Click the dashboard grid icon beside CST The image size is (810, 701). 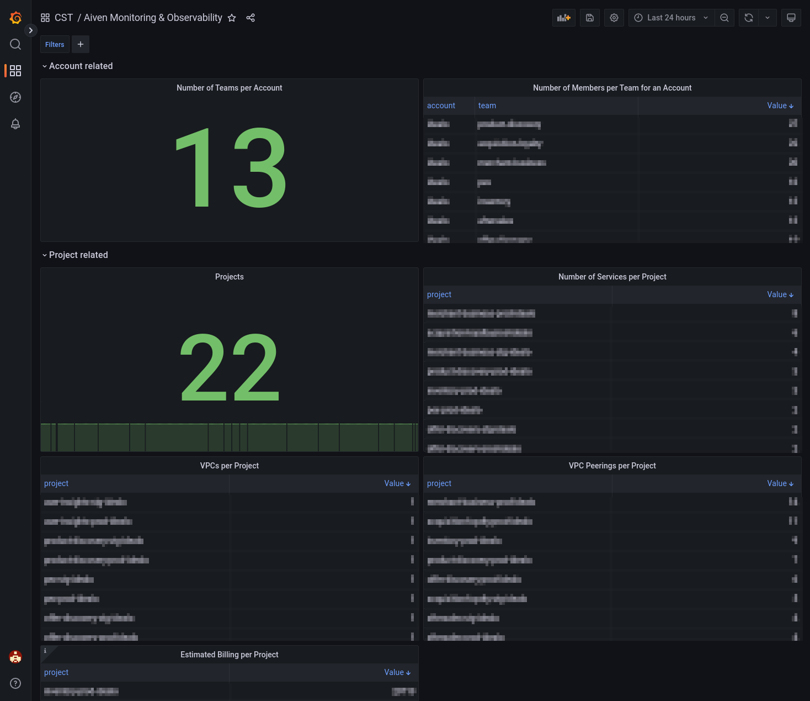point(45,18)
